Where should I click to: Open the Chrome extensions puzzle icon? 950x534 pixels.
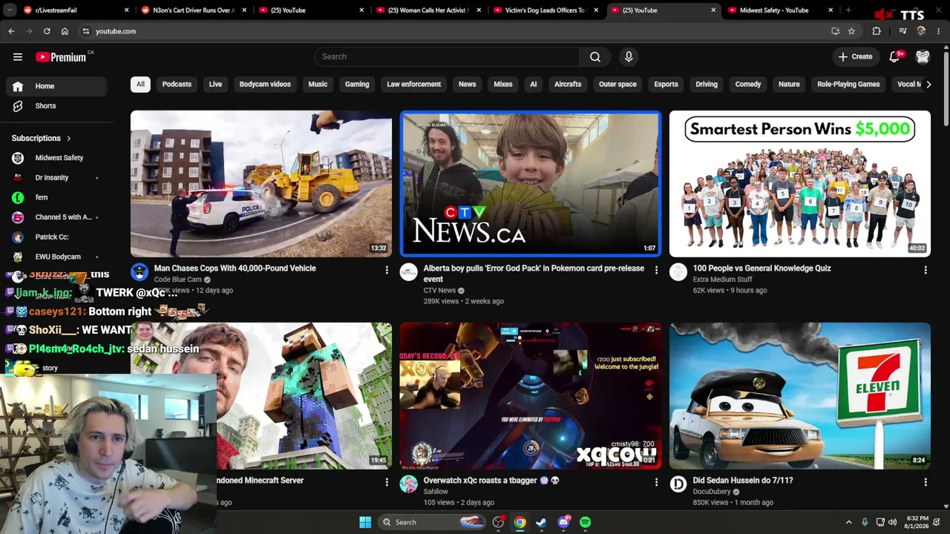[877, 31]
